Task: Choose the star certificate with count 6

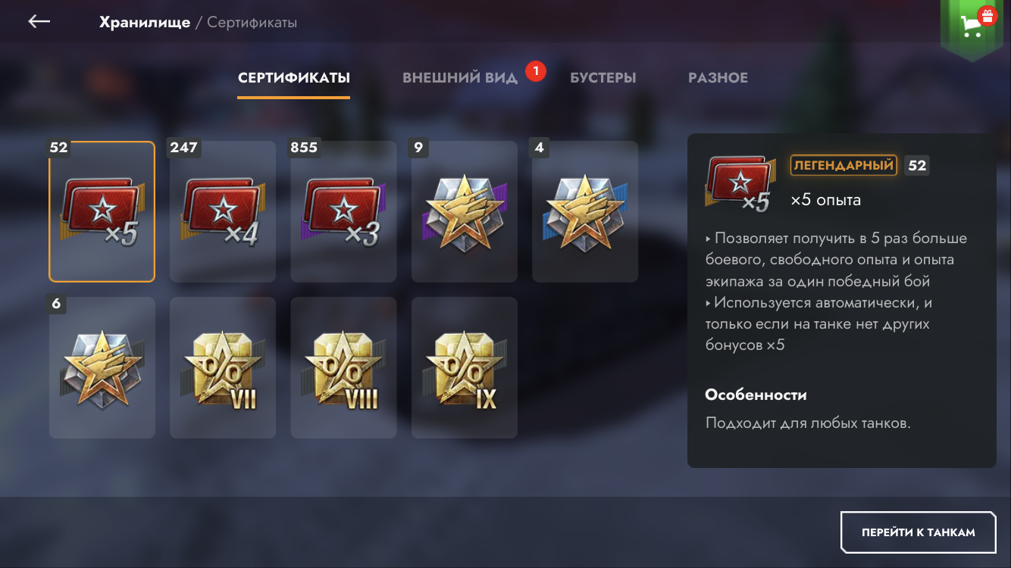Action: 102,367
